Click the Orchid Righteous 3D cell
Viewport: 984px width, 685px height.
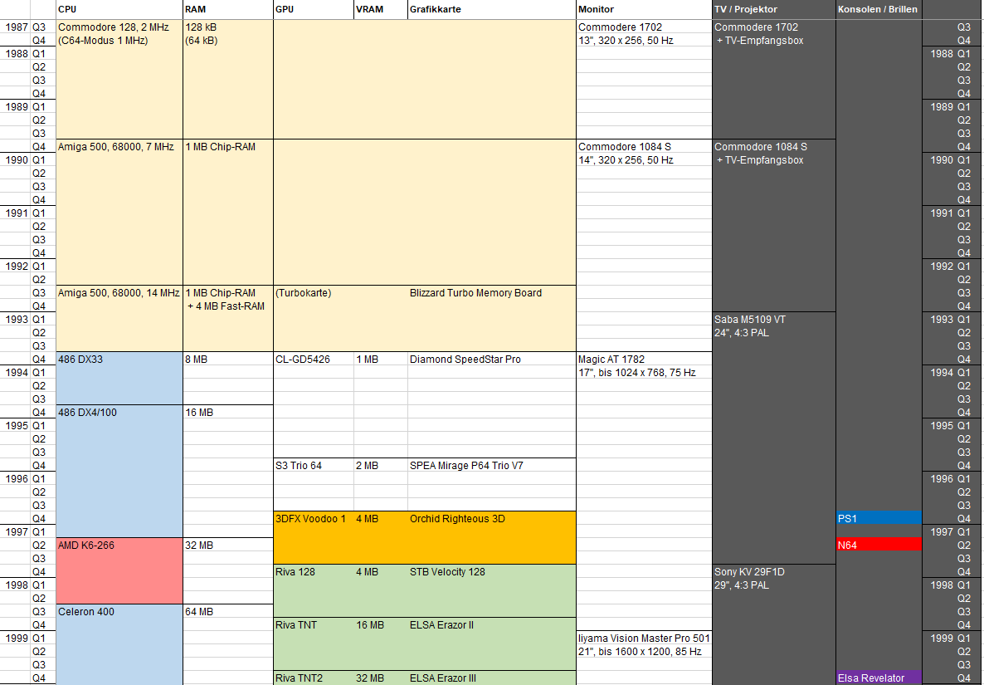[491, 519]
